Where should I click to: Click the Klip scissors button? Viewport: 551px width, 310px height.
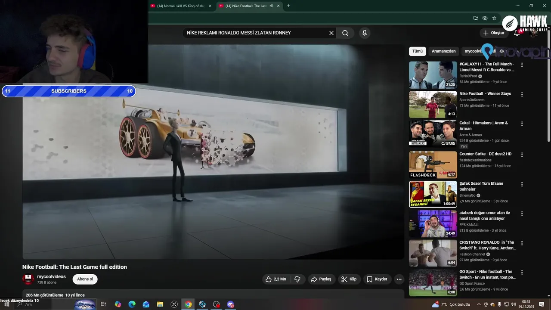(x=349, y=279)
